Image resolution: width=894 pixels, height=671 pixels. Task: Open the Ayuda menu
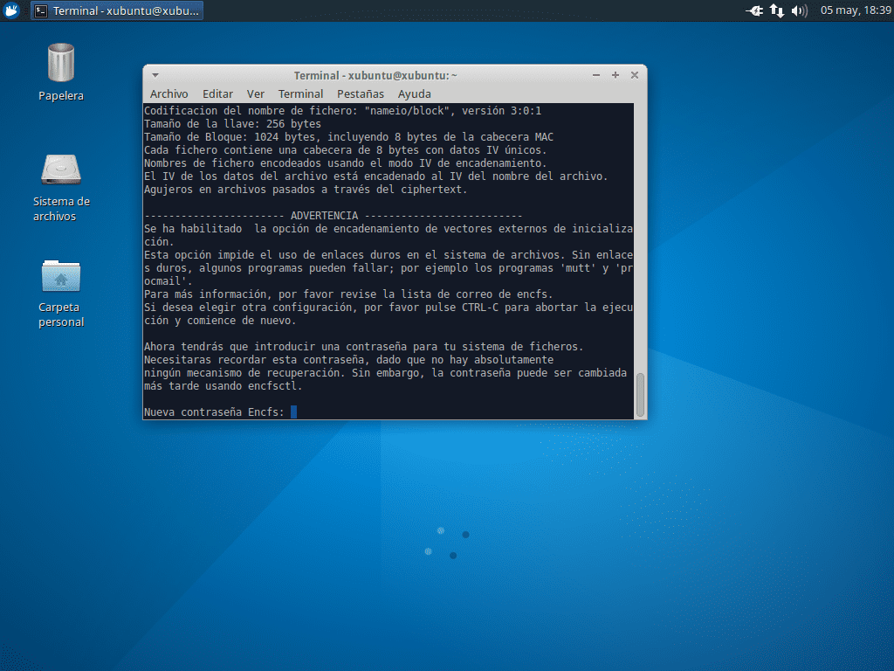414,93
